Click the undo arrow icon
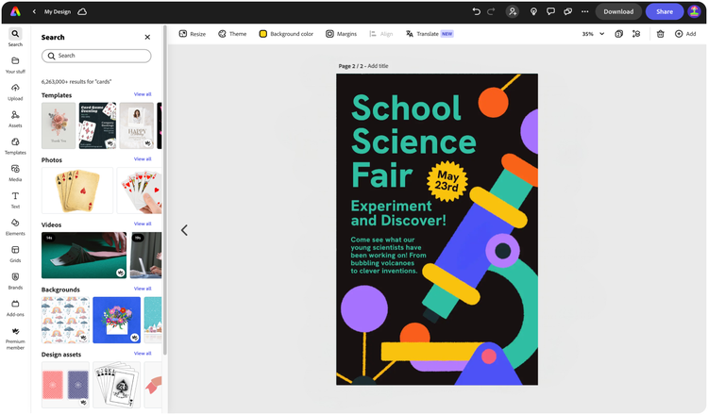This screenshot has width=708, height=415. [x=477, y=11]
